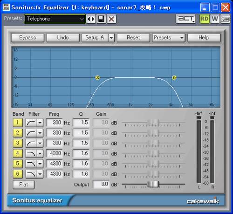Image resolution: width=233 pixels, height=214 pixels.
Task: Click band 3 high-pass filter shape icon
Action: point(31,143)
